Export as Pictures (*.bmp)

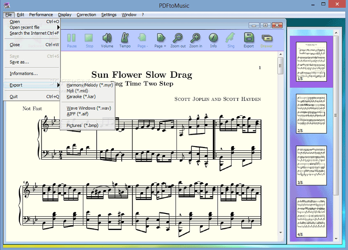pyautogui.click(x=88, y=125)
